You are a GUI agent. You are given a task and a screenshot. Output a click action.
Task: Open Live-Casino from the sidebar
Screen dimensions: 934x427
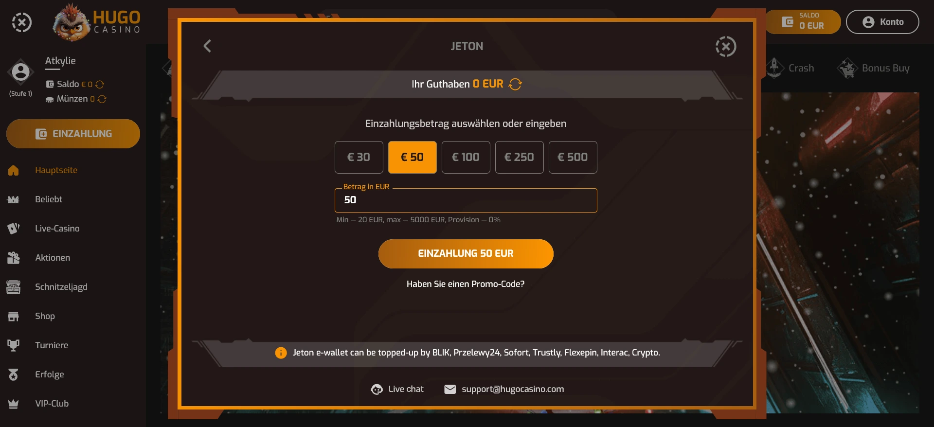[57, 229]
